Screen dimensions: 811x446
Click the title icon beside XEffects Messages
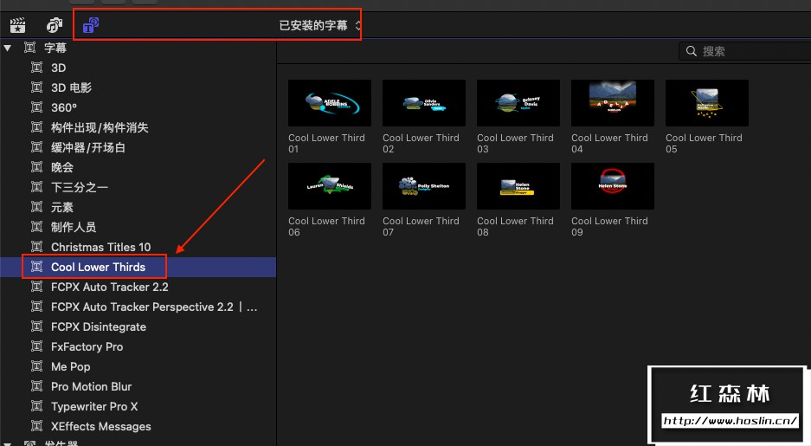pyautogui.click(x=36, y=426)
